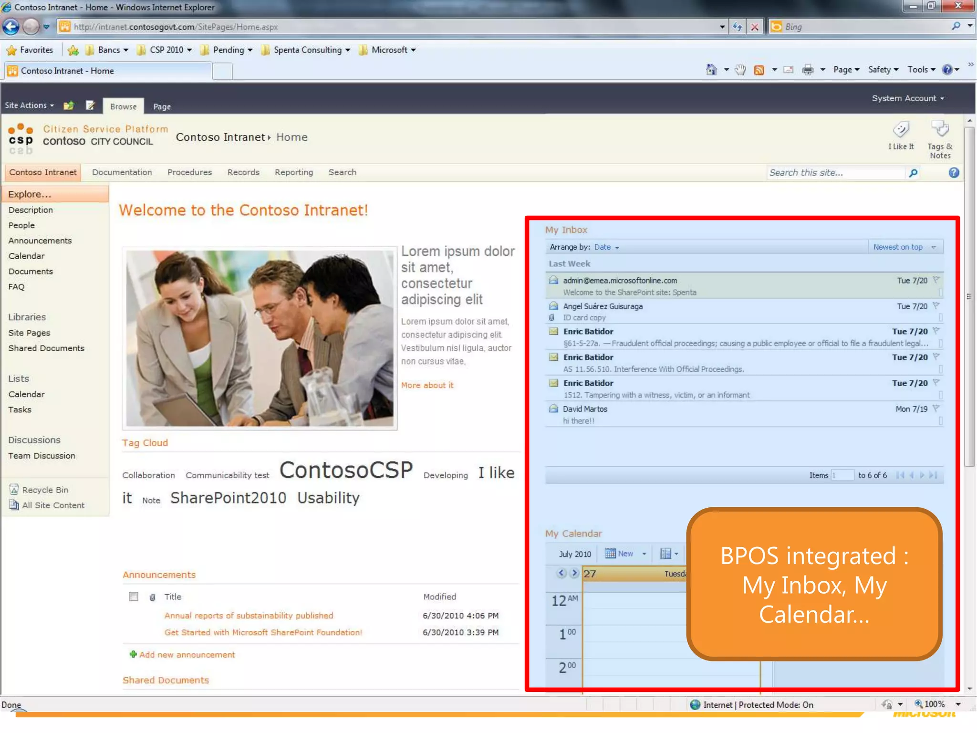Open Documentation in top navigation
The height and width of the screenshot is (733, 977).
[122, 172]
